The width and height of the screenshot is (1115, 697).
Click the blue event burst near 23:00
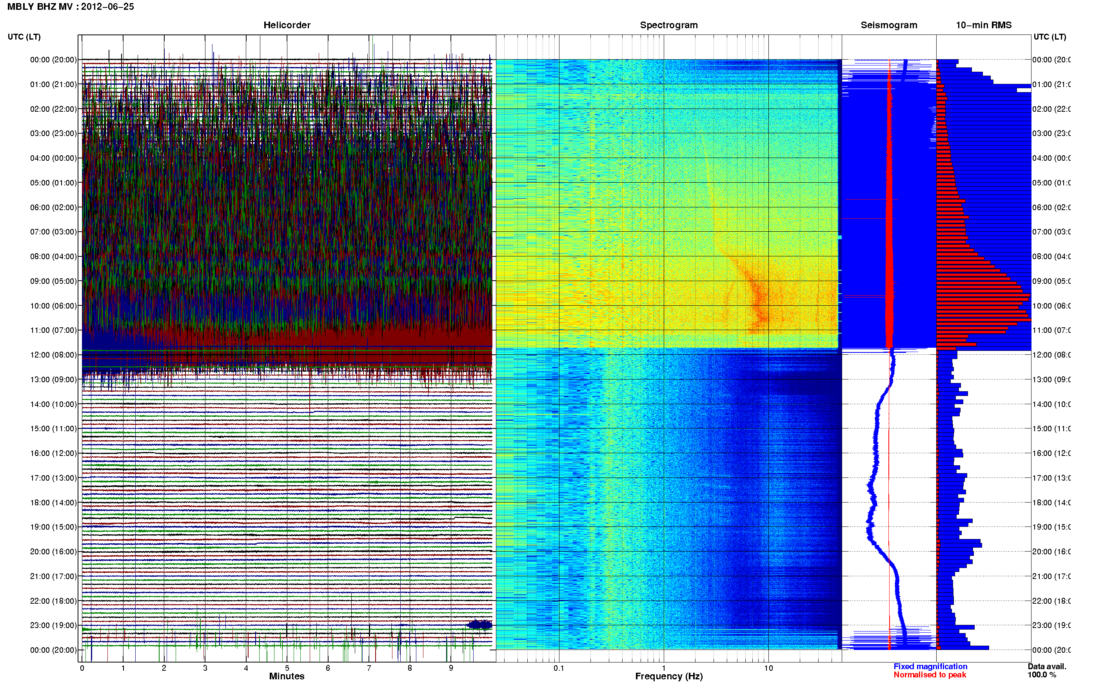coord(479,625)
